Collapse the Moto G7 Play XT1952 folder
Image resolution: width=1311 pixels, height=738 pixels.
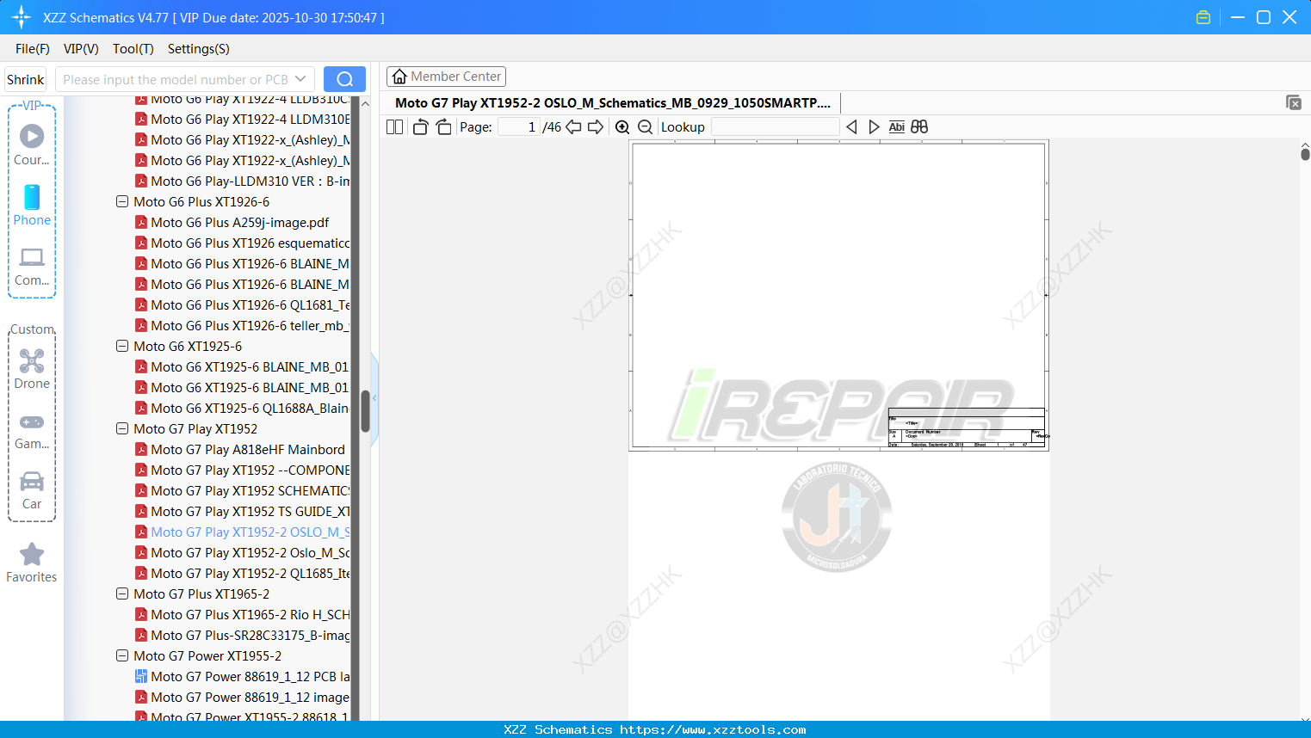coord(122,429)
